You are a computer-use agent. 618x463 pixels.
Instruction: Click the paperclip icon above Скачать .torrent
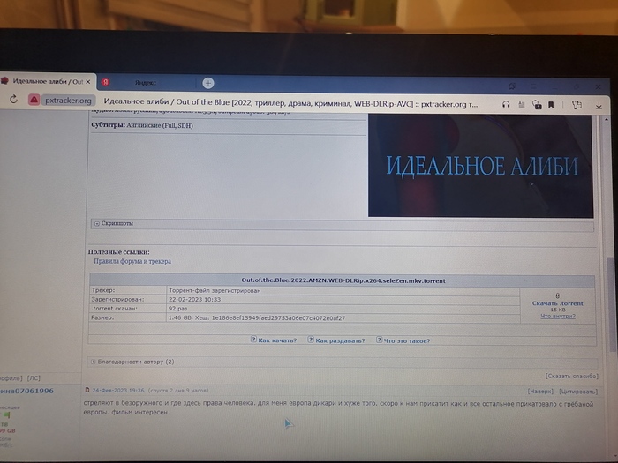click(x=557, y=295)
